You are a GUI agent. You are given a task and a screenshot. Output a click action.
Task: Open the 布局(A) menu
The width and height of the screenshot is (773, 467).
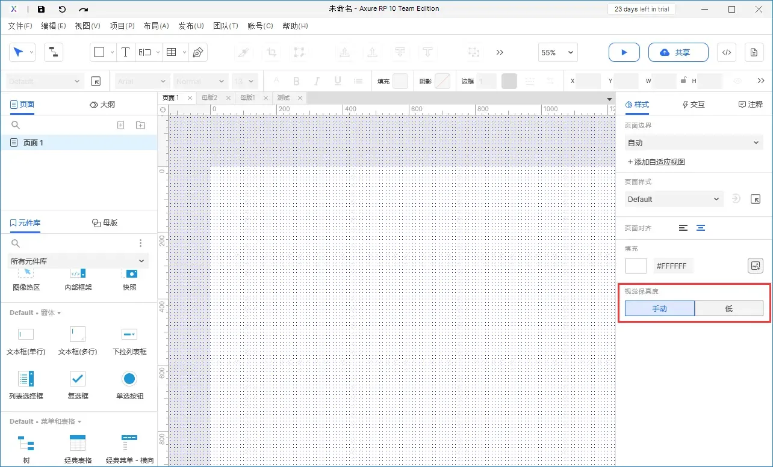pyautogui.click(x=156, y=26)
